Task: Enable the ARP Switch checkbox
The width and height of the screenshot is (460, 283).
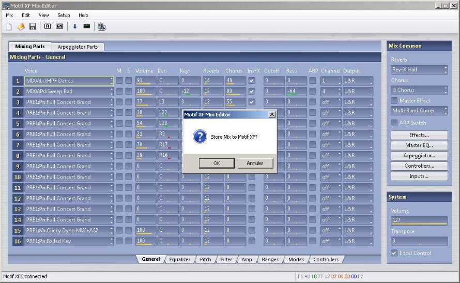Action: [x=394, y=123]
